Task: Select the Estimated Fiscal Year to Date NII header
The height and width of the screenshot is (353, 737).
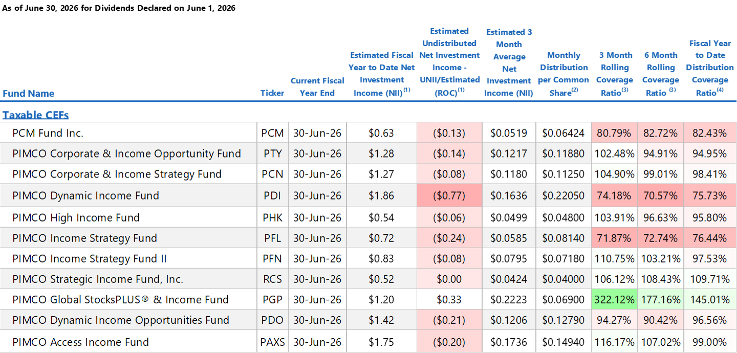Action: 382,74
